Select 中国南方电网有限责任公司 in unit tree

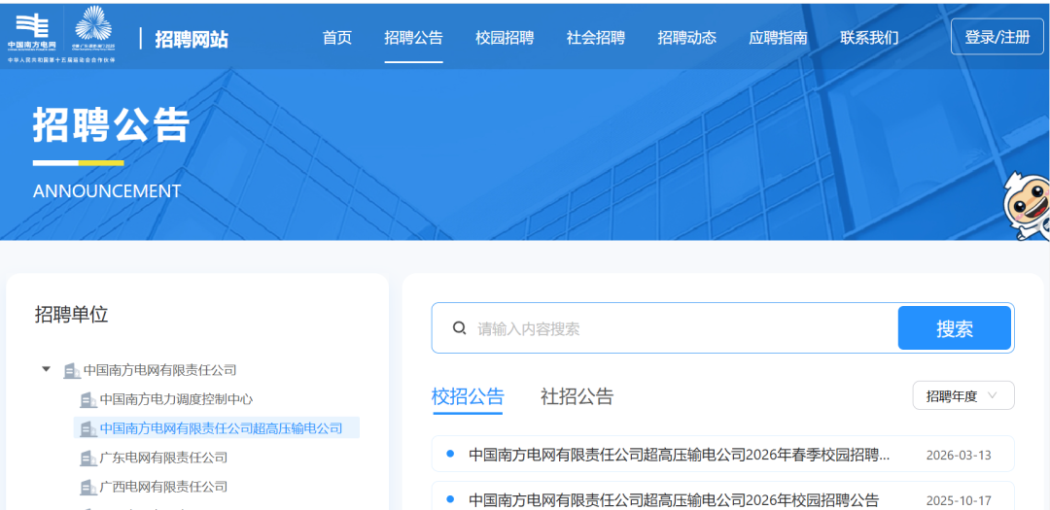coord(159,370)
